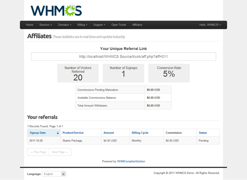
Task: Click the Number of Visitors Referred box
Action: [x=78, y=73]
